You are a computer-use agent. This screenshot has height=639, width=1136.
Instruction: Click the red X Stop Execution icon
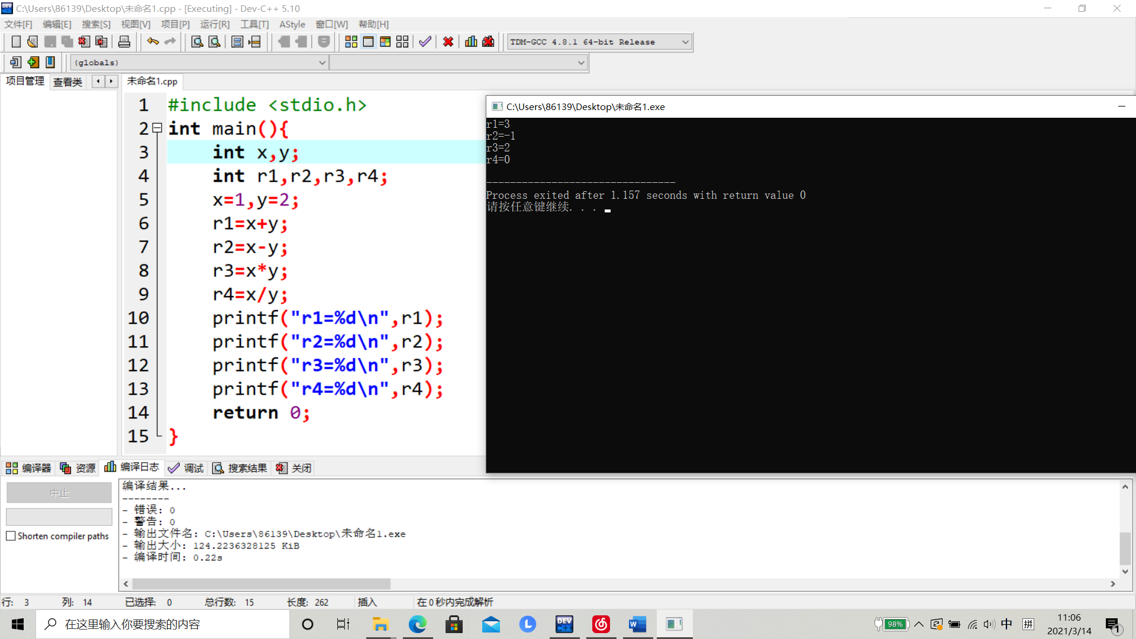(448, 42)
